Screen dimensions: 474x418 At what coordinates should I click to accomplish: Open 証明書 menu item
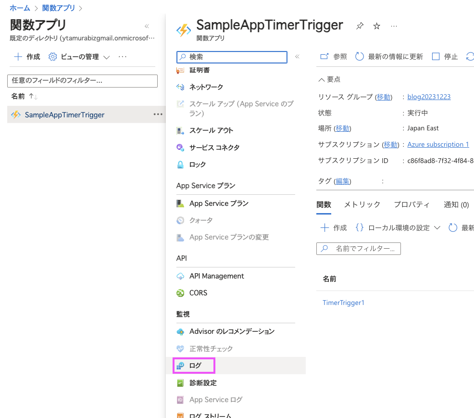tap(200, 70)
